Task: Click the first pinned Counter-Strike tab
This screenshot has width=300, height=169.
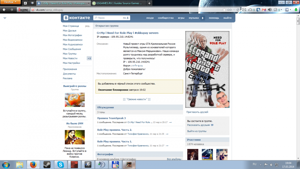Action: click(25, 3)
